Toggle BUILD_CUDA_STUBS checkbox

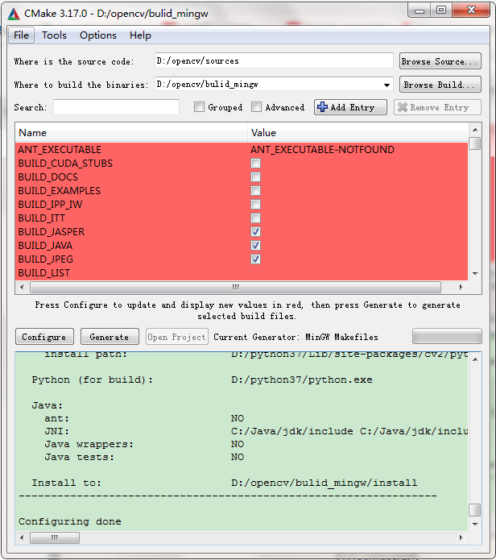tap(255, 164)
